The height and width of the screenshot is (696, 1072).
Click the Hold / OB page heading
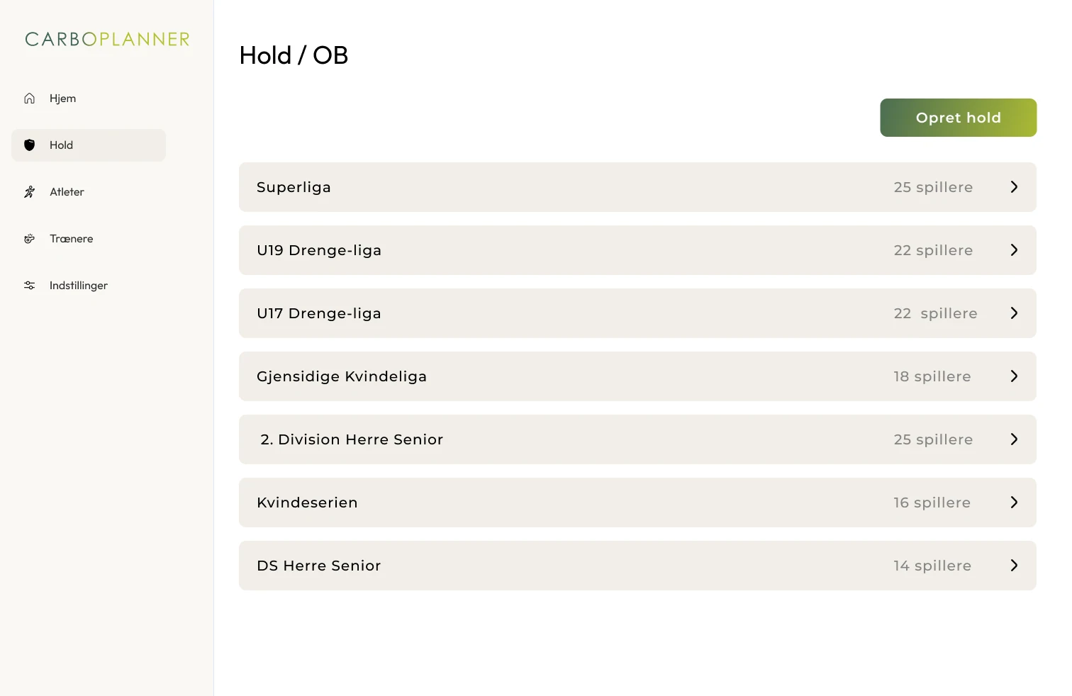pyautogui.click(x=294, y=55)
